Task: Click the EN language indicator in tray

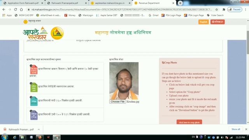Action: pyautogui.click(x=193, y=137)
